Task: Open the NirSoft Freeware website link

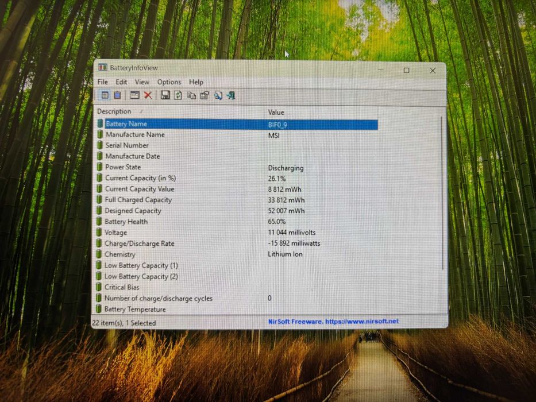Action: click(x=333, y=322)
